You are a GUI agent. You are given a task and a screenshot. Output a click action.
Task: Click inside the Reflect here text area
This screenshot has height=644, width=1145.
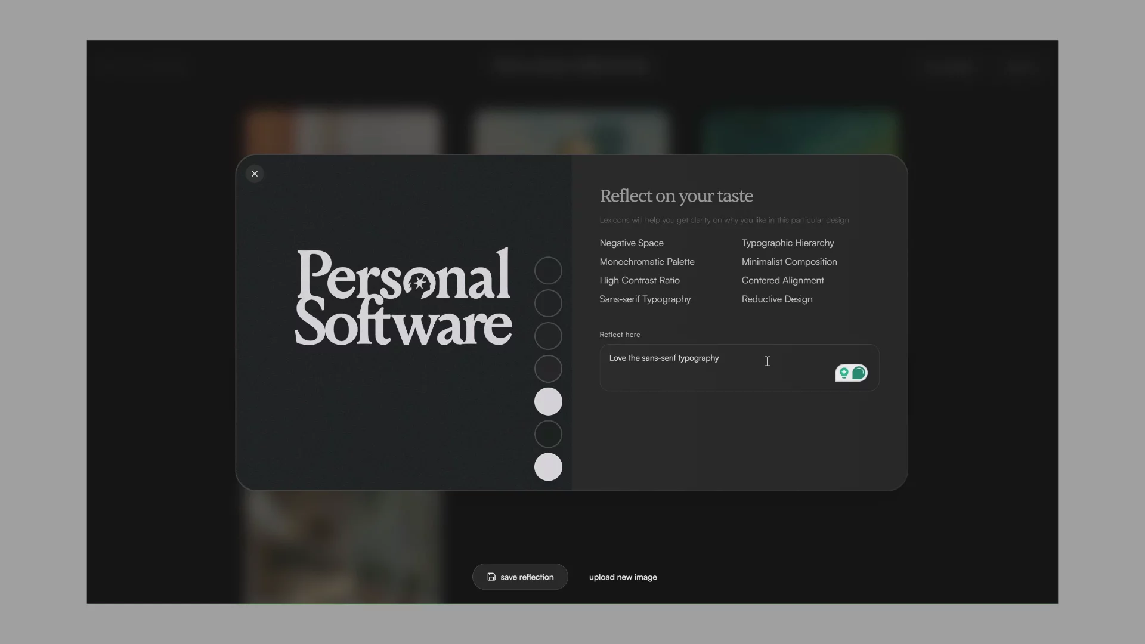point(716,367)
